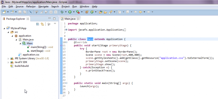Screen dimensions: 218x99
Task: Click the Save toolbar icon
Action: coord(20,12)
